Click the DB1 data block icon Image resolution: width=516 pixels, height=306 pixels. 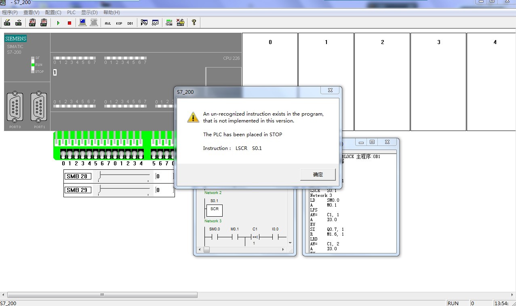(130, 23)
